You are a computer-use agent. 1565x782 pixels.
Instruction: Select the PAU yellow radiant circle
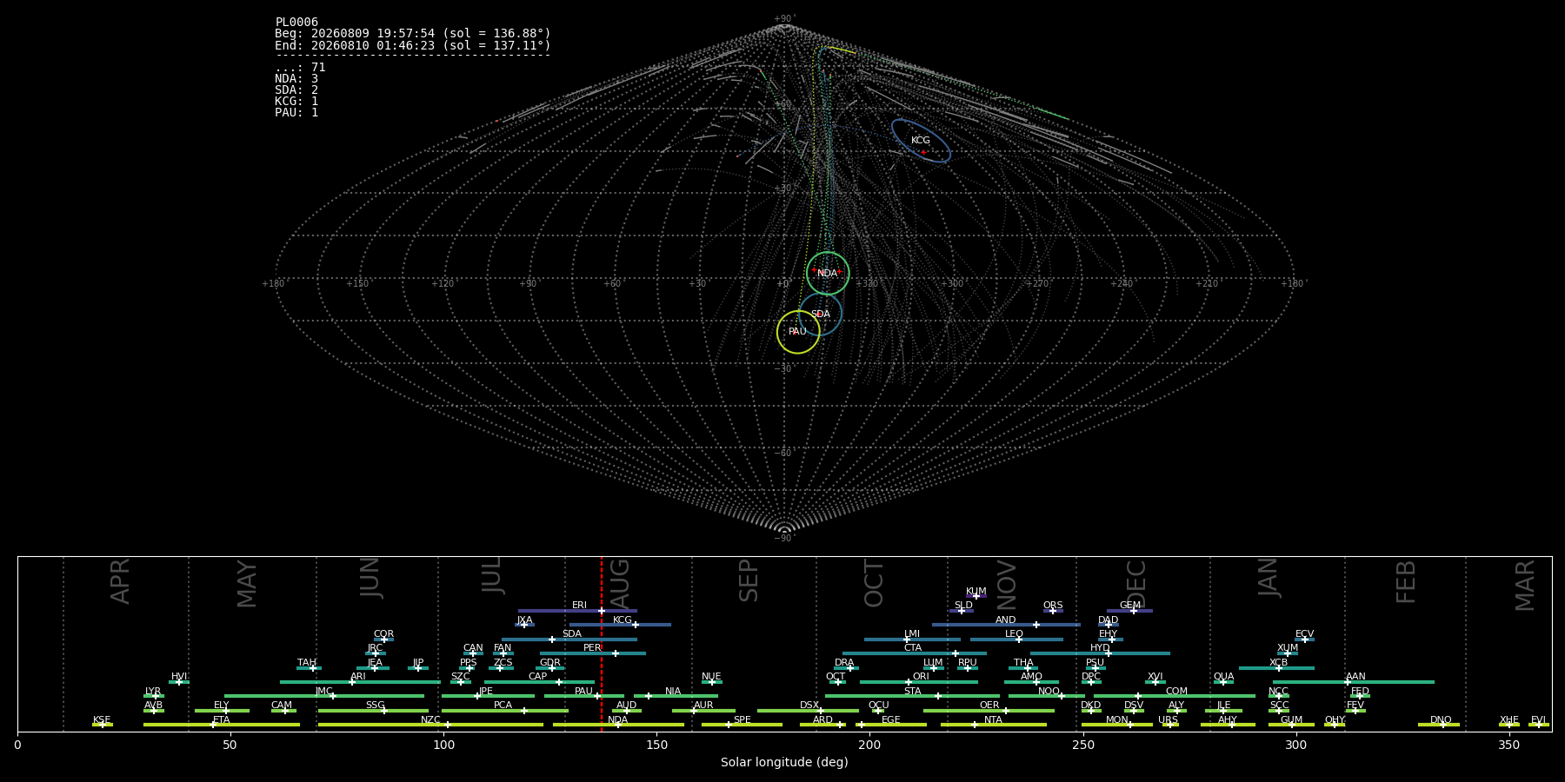(798, 332)
